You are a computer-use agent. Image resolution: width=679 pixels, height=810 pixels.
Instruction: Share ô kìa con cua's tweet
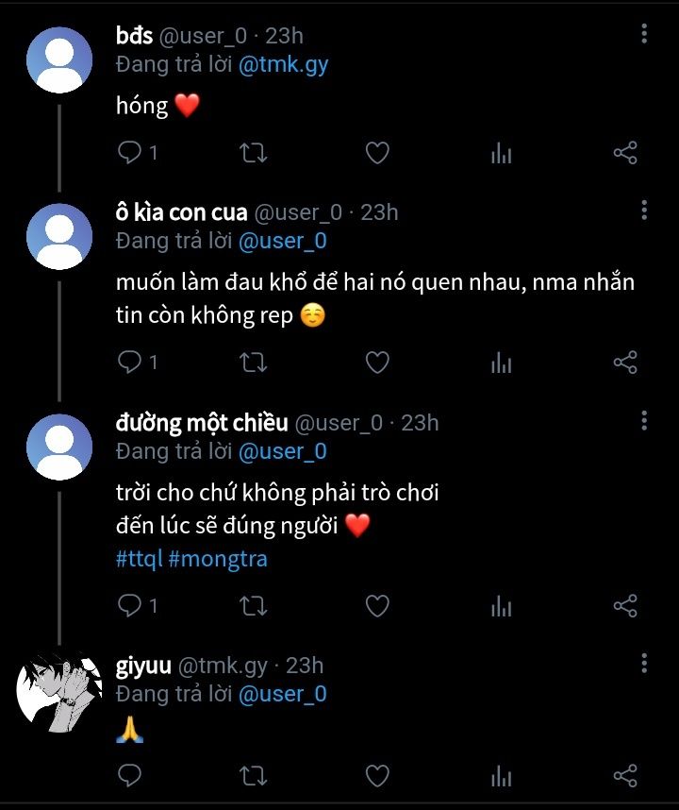pyautogui.click(x=625, y=363)
